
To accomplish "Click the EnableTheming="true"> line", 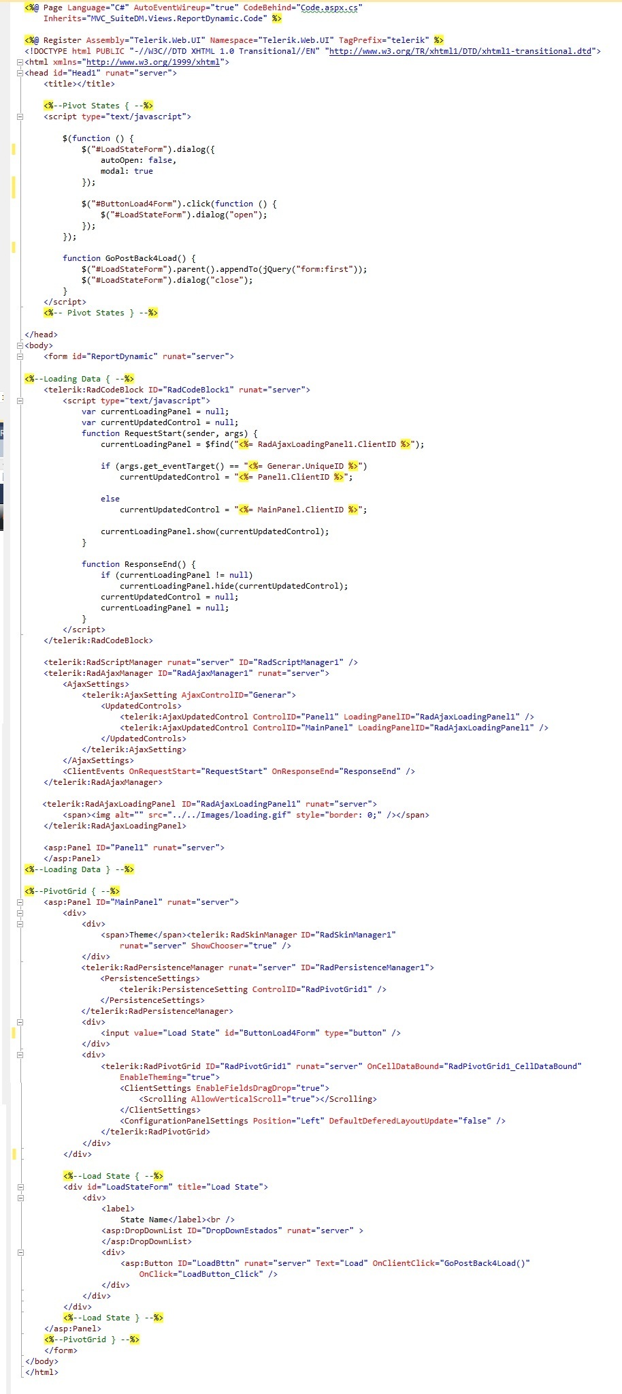I will [170, 1077].
